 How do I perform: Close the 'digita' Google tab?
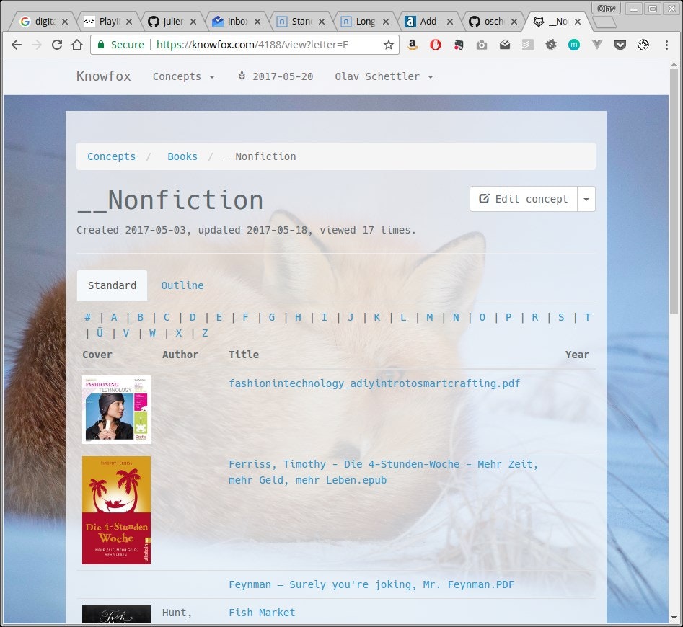(64, 22)
